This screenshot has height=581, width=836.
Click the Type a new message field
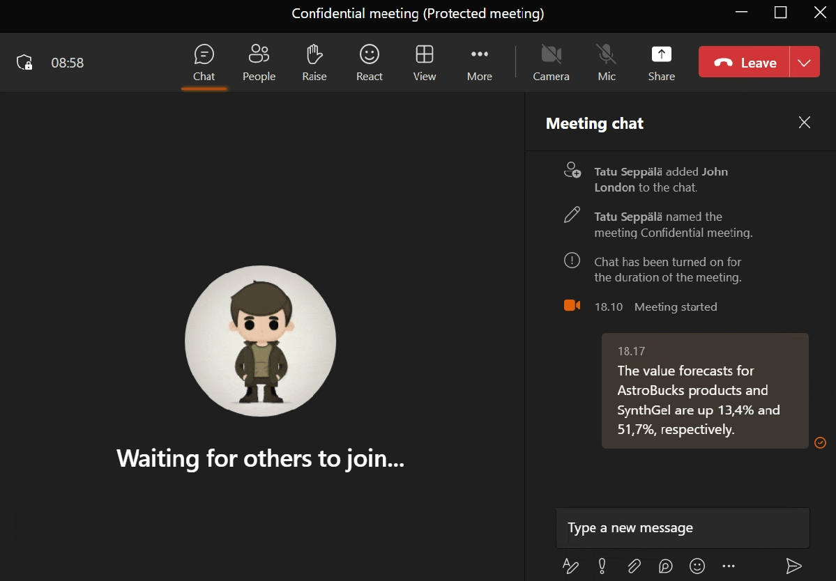tap(682, 528)
